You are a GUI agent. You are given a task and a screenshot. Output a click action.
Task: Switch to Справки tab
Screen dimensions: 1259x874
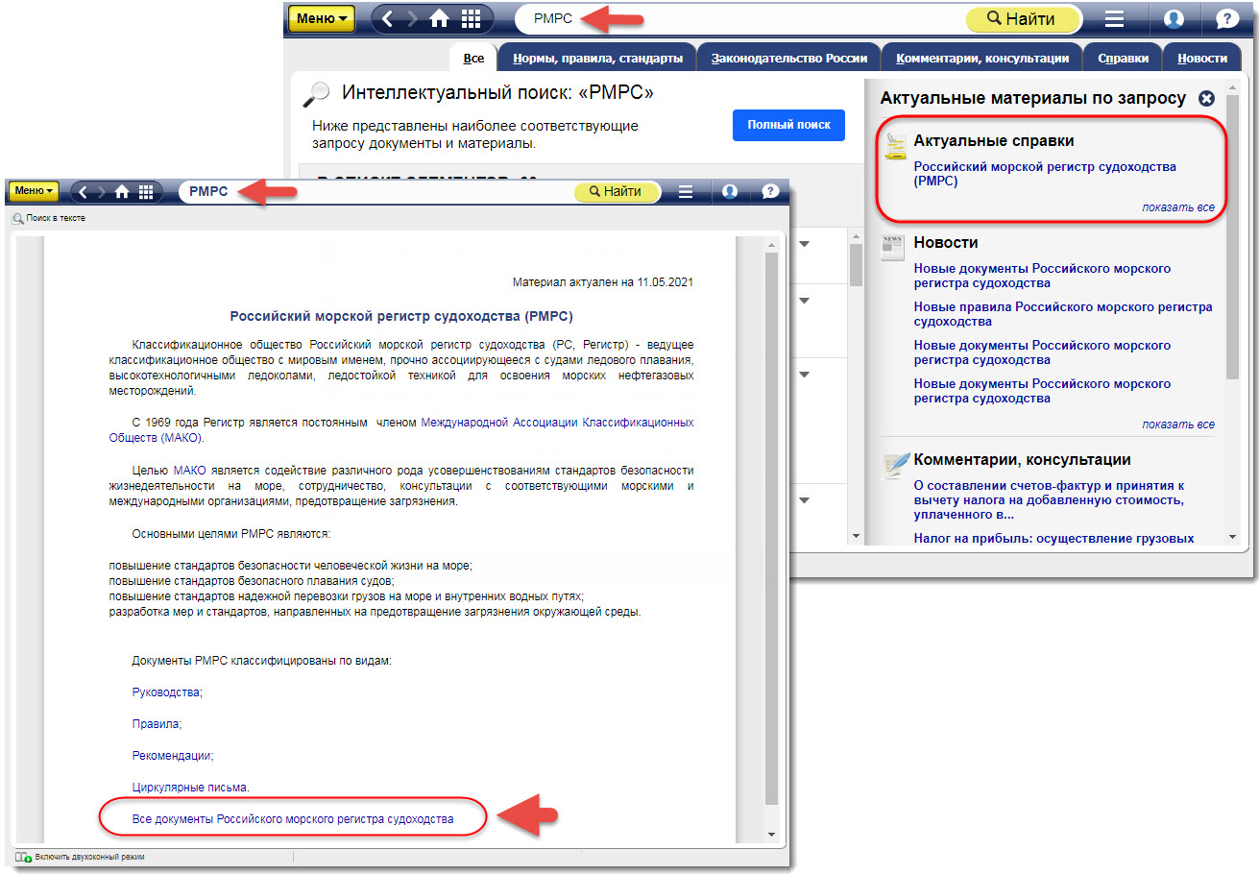(1123, 58)
